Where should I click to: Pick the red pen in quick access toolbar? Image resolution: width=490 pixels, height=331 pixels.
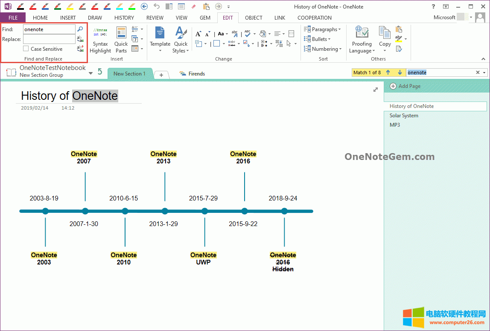point(33,6)
